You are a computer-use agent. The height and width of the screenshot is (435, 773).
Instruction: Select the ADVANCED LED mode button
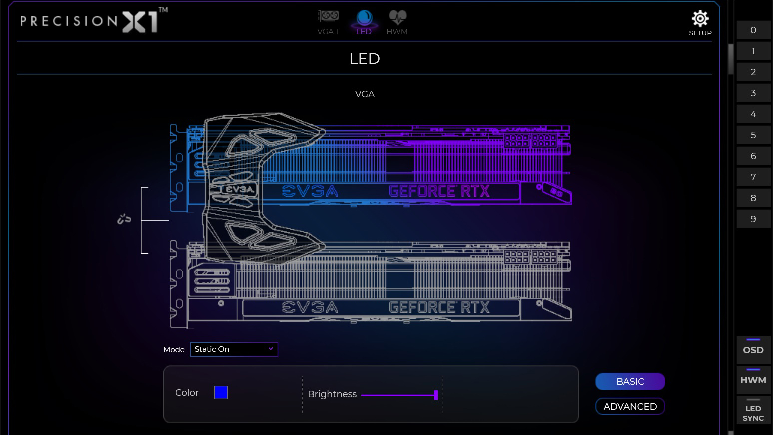click(630, 406)
